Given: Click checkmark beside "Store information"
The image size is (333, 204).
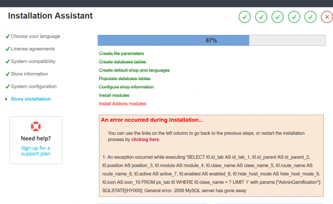Looking at the screenshot, I should [7, 74].
